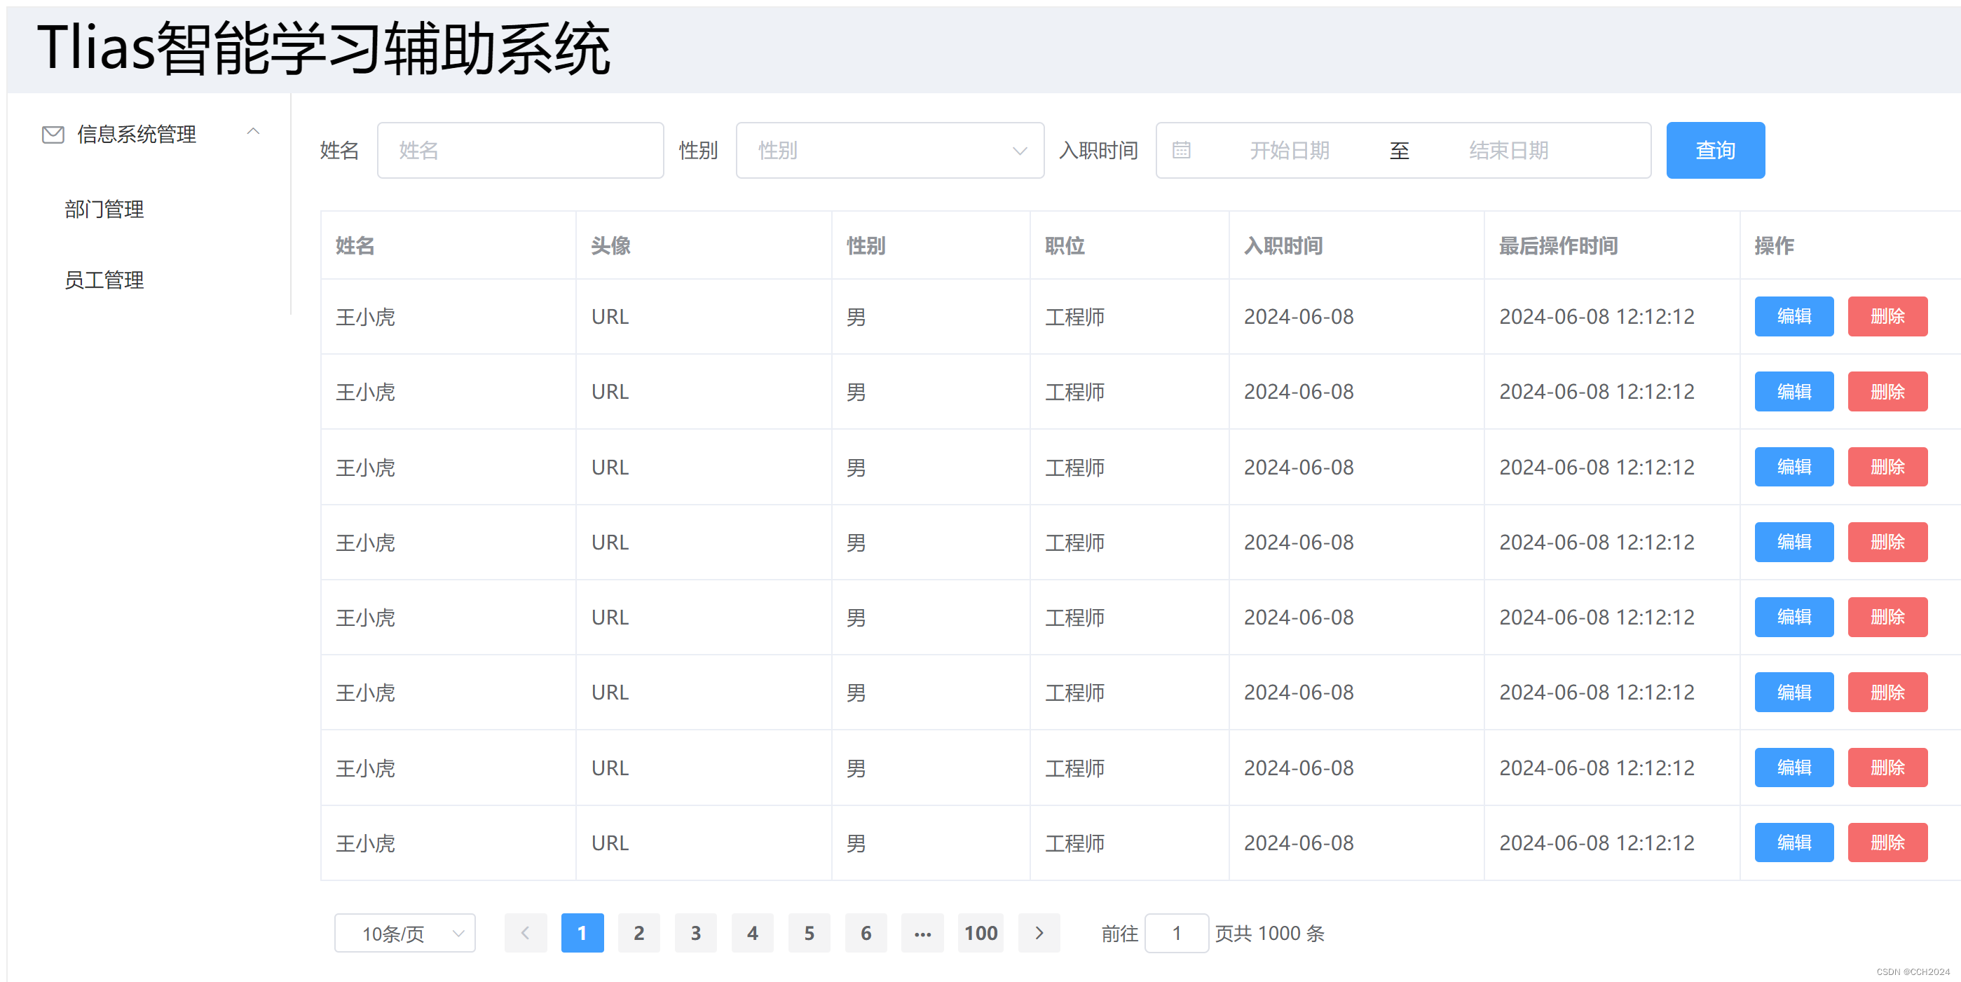1961x982 pixels.
Task: Click 删除 in the second table row
Action: tap(1887, 391)
